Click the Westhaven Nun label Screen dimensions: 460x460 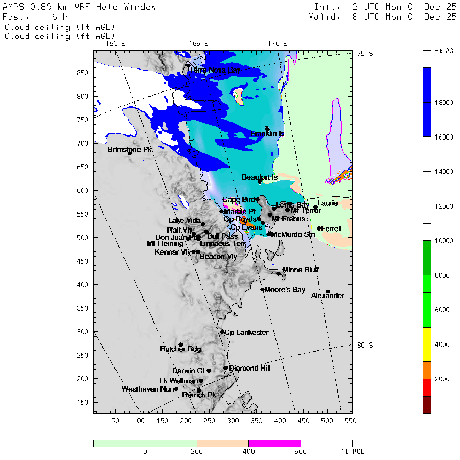(x=148, y=389)
